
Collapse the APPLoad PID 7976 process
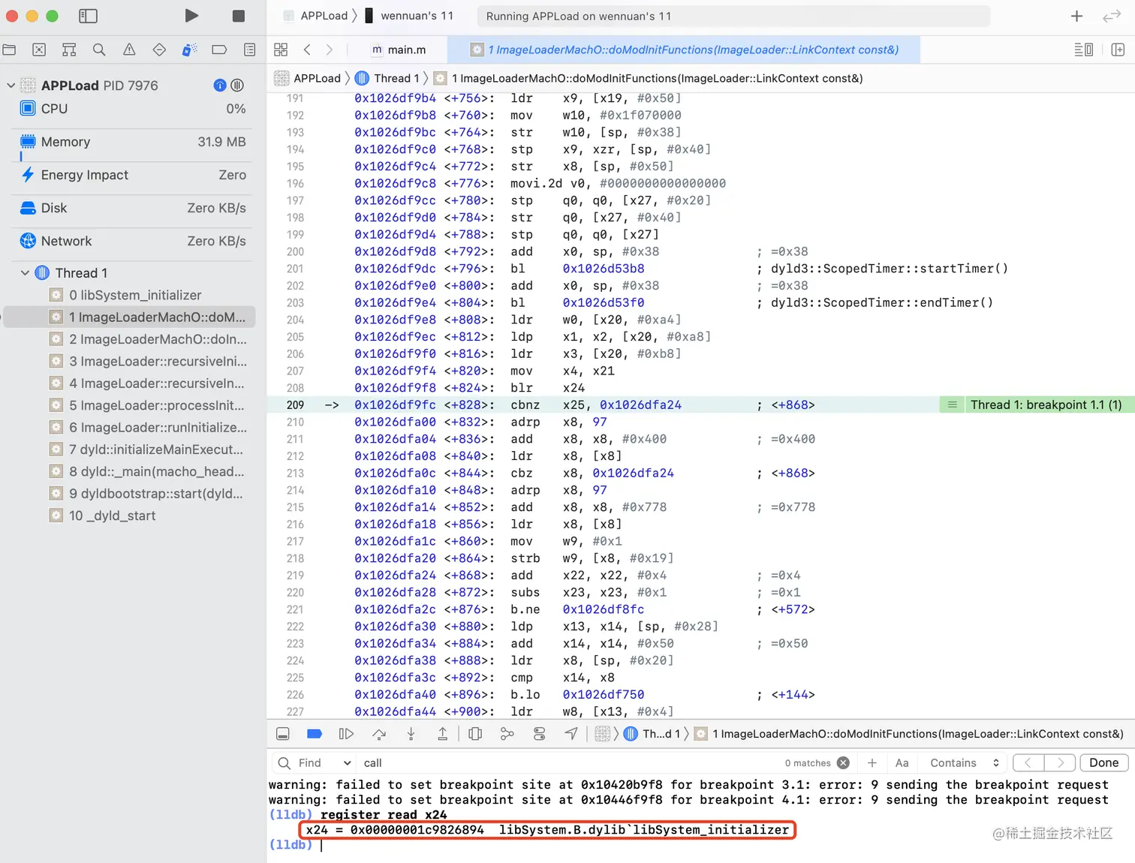[x=11, y=86]
